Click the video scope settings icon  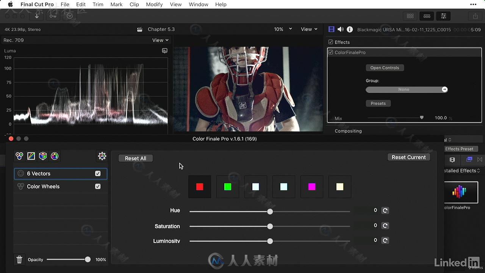(164, 50)
